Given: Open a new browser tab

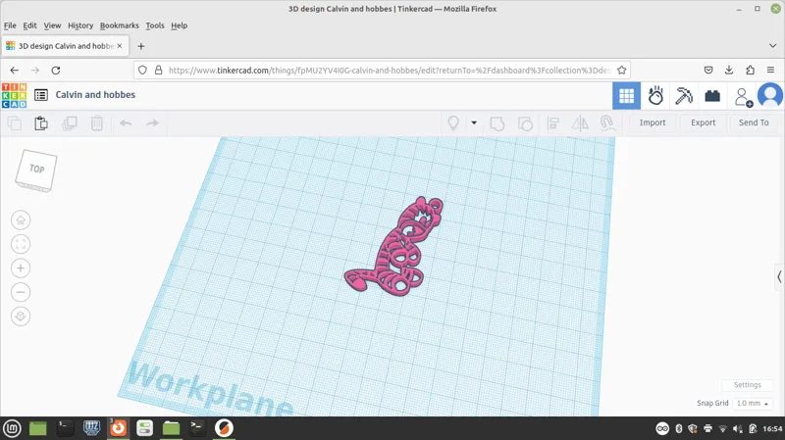Looking at the screenshot, I should tap(140, 46).
